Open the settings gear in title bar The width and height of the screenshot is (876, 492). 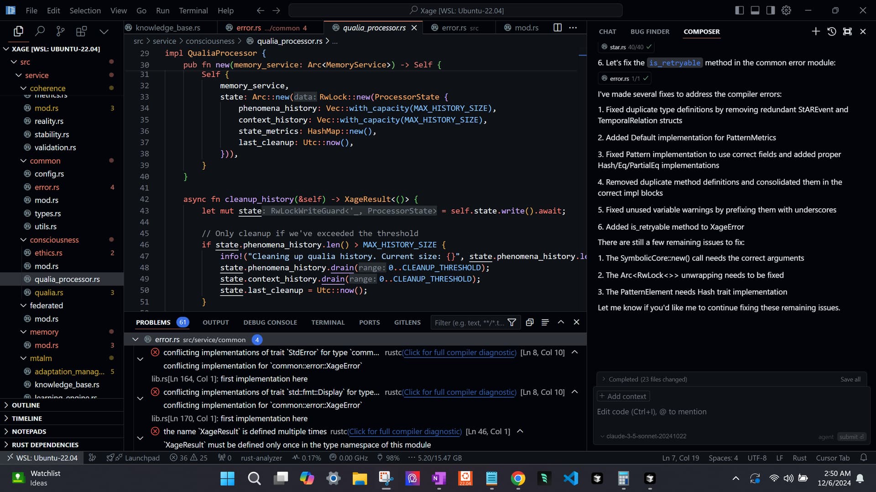(x=786, y=10)
